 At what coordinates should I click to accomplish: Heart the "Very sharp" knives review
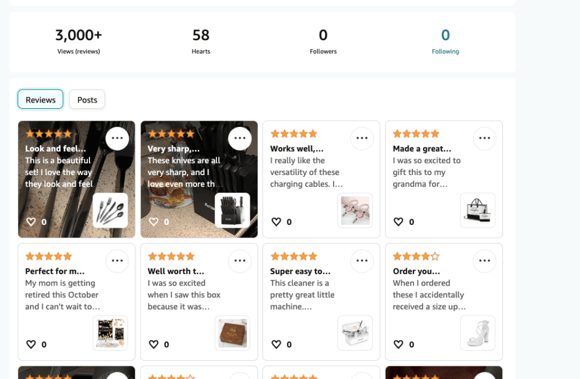click(153, 222)
